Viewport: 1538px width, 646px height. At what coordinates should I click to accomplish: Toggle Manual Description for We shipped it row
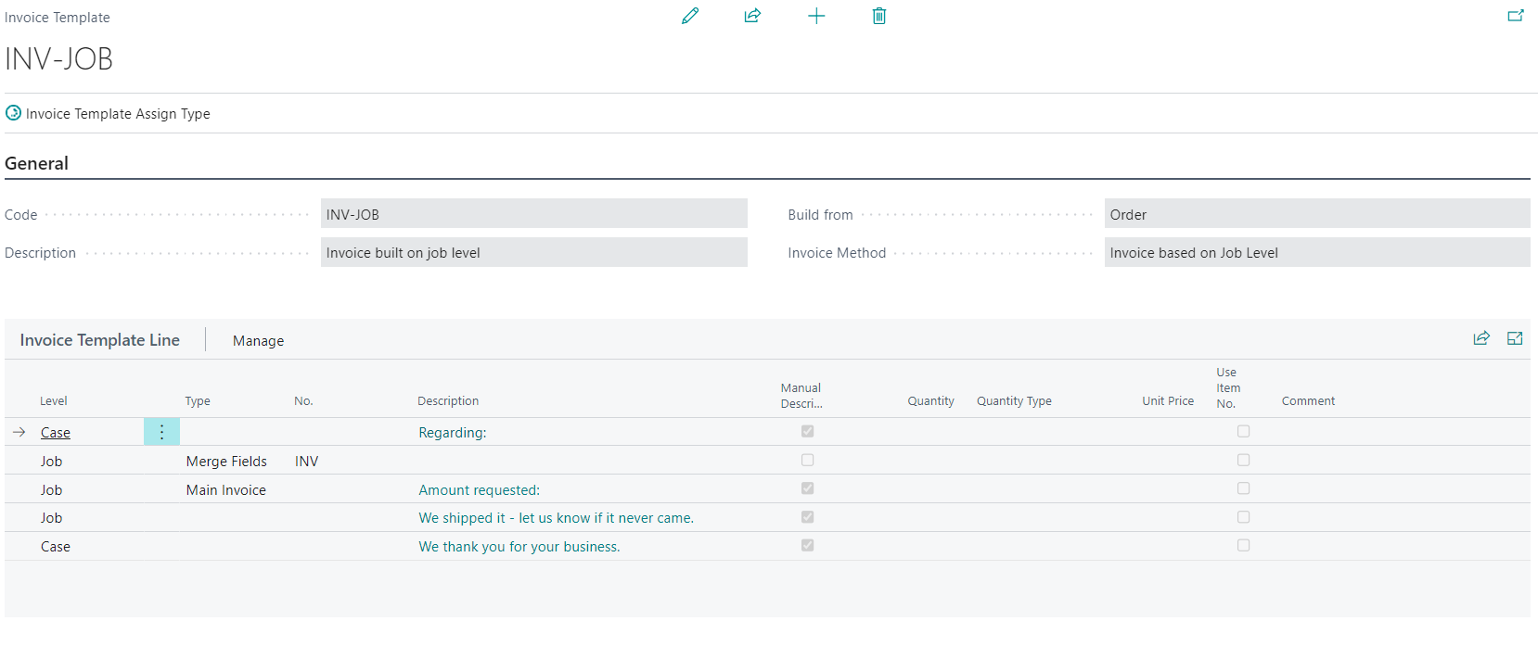coord(807,517)
